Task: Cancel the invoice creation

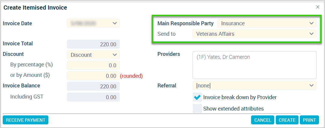Action: point(263,120)
